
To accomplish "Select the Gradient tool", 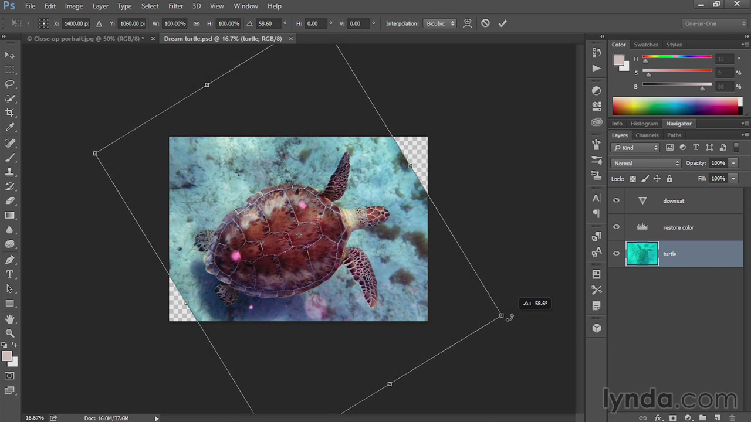I will (10, 216).
